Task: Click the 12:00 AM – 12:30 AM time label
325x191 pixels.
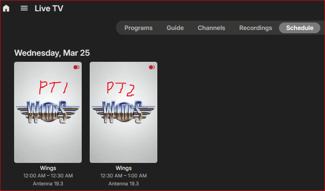Action: coord(48,176)
